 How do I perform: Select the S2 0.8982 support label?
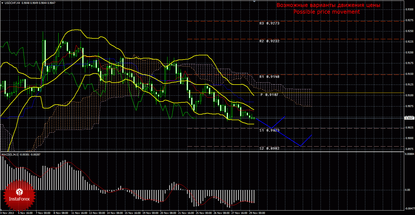(x=269, y=149)
